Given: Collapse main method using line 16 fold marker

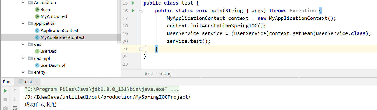Looking at the screenshot, I should pos(141,11).
